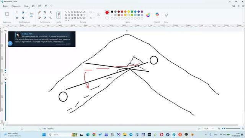Open the Изменить menu
Image resolution: width=245 pixels, height=138 pixels.
pyautogui.click(x=16, y=6)
